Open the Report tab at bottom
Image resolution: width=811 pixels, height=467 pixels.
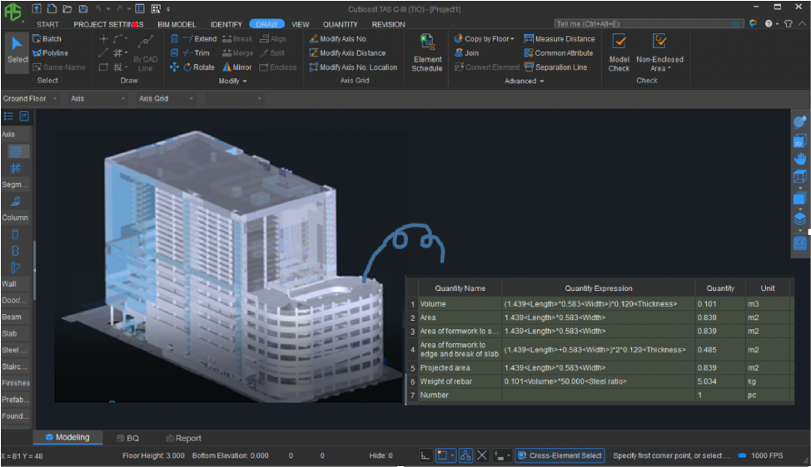pyautogui.click(x=184, y=438)
